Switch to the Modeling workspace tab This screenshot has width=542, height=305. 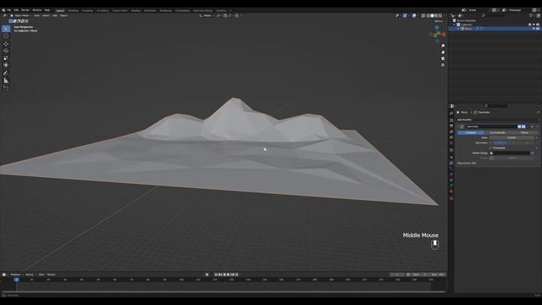[73, 10]
